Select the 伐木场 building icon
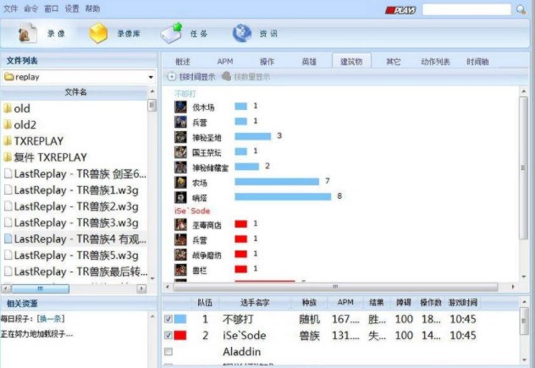535x368 pixels. pyautogui.click(x=180, y=107)
